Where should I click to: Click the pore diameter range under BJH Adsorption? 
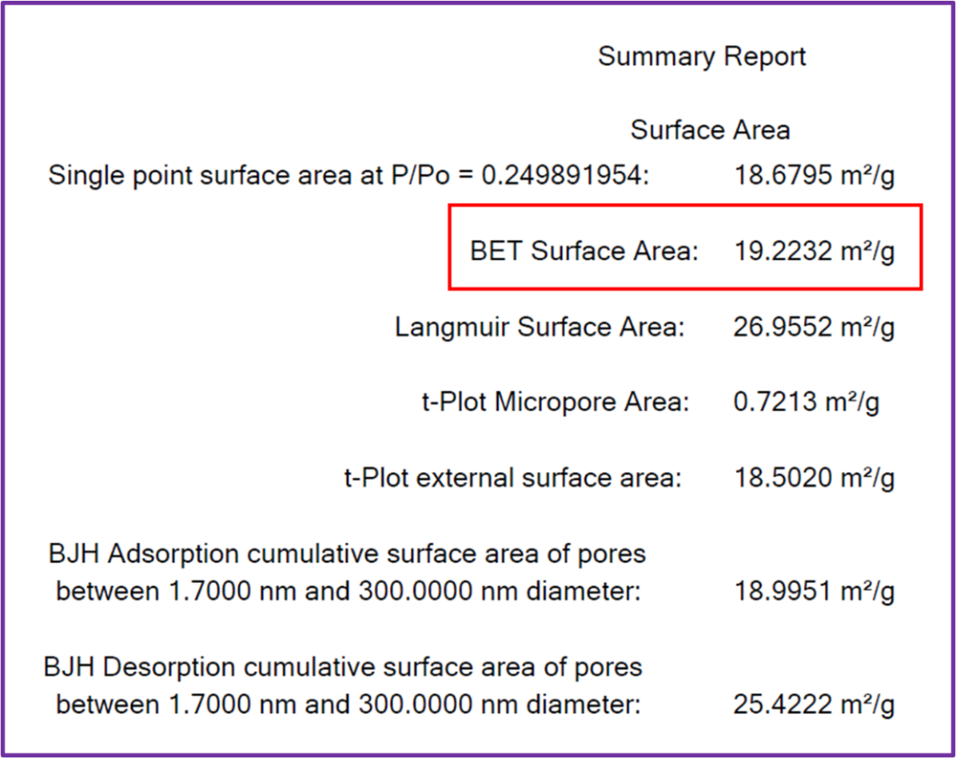click(347, 591)
